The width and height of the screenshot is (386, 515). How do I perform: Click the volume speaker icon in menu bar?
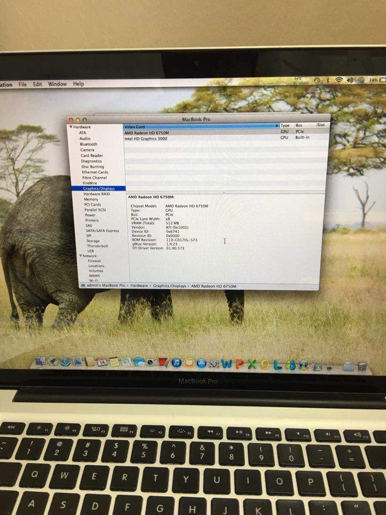350,80
